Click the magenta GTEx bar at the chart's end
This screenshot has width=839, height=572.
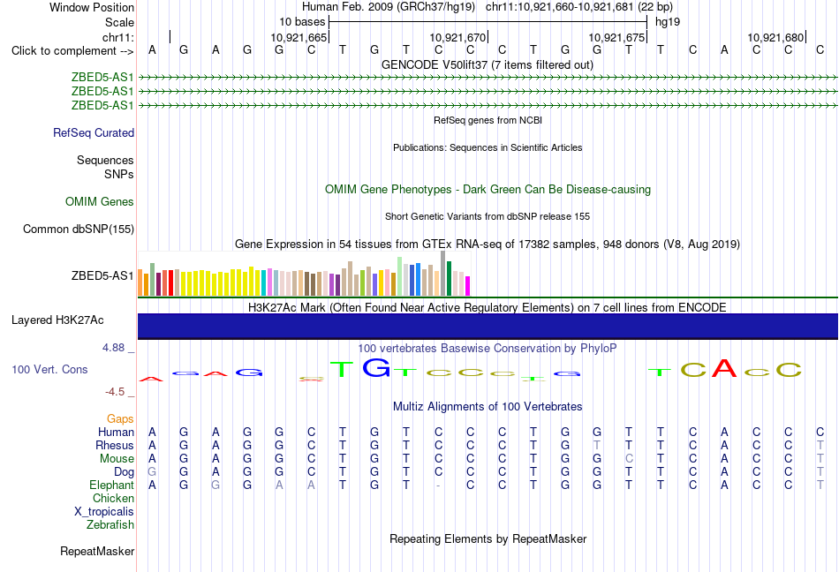(x=468, y=286)
